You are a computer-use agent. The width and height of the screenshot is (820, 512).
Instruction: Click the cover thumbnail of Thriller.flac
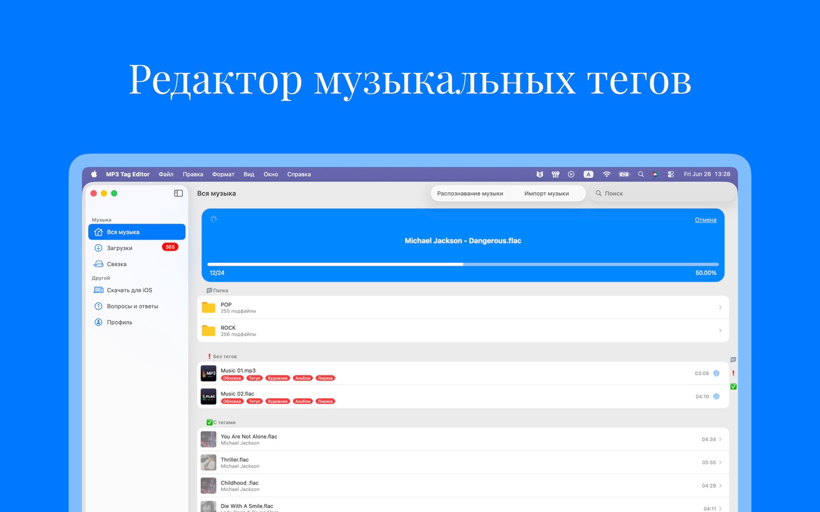(208, 463)
